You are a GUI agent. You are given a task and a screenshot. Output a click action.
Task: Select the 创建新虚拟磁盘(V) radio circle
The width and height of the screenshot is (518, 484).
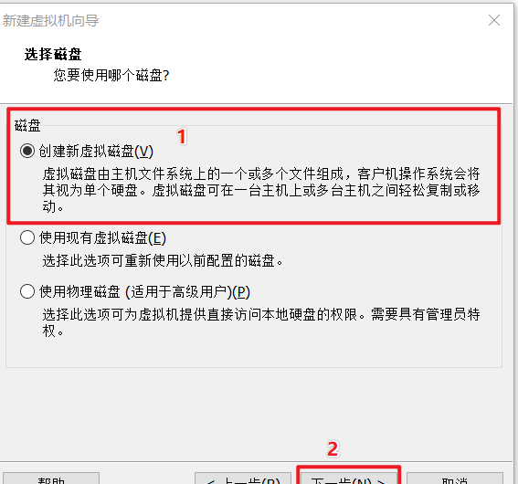(27, 151)
